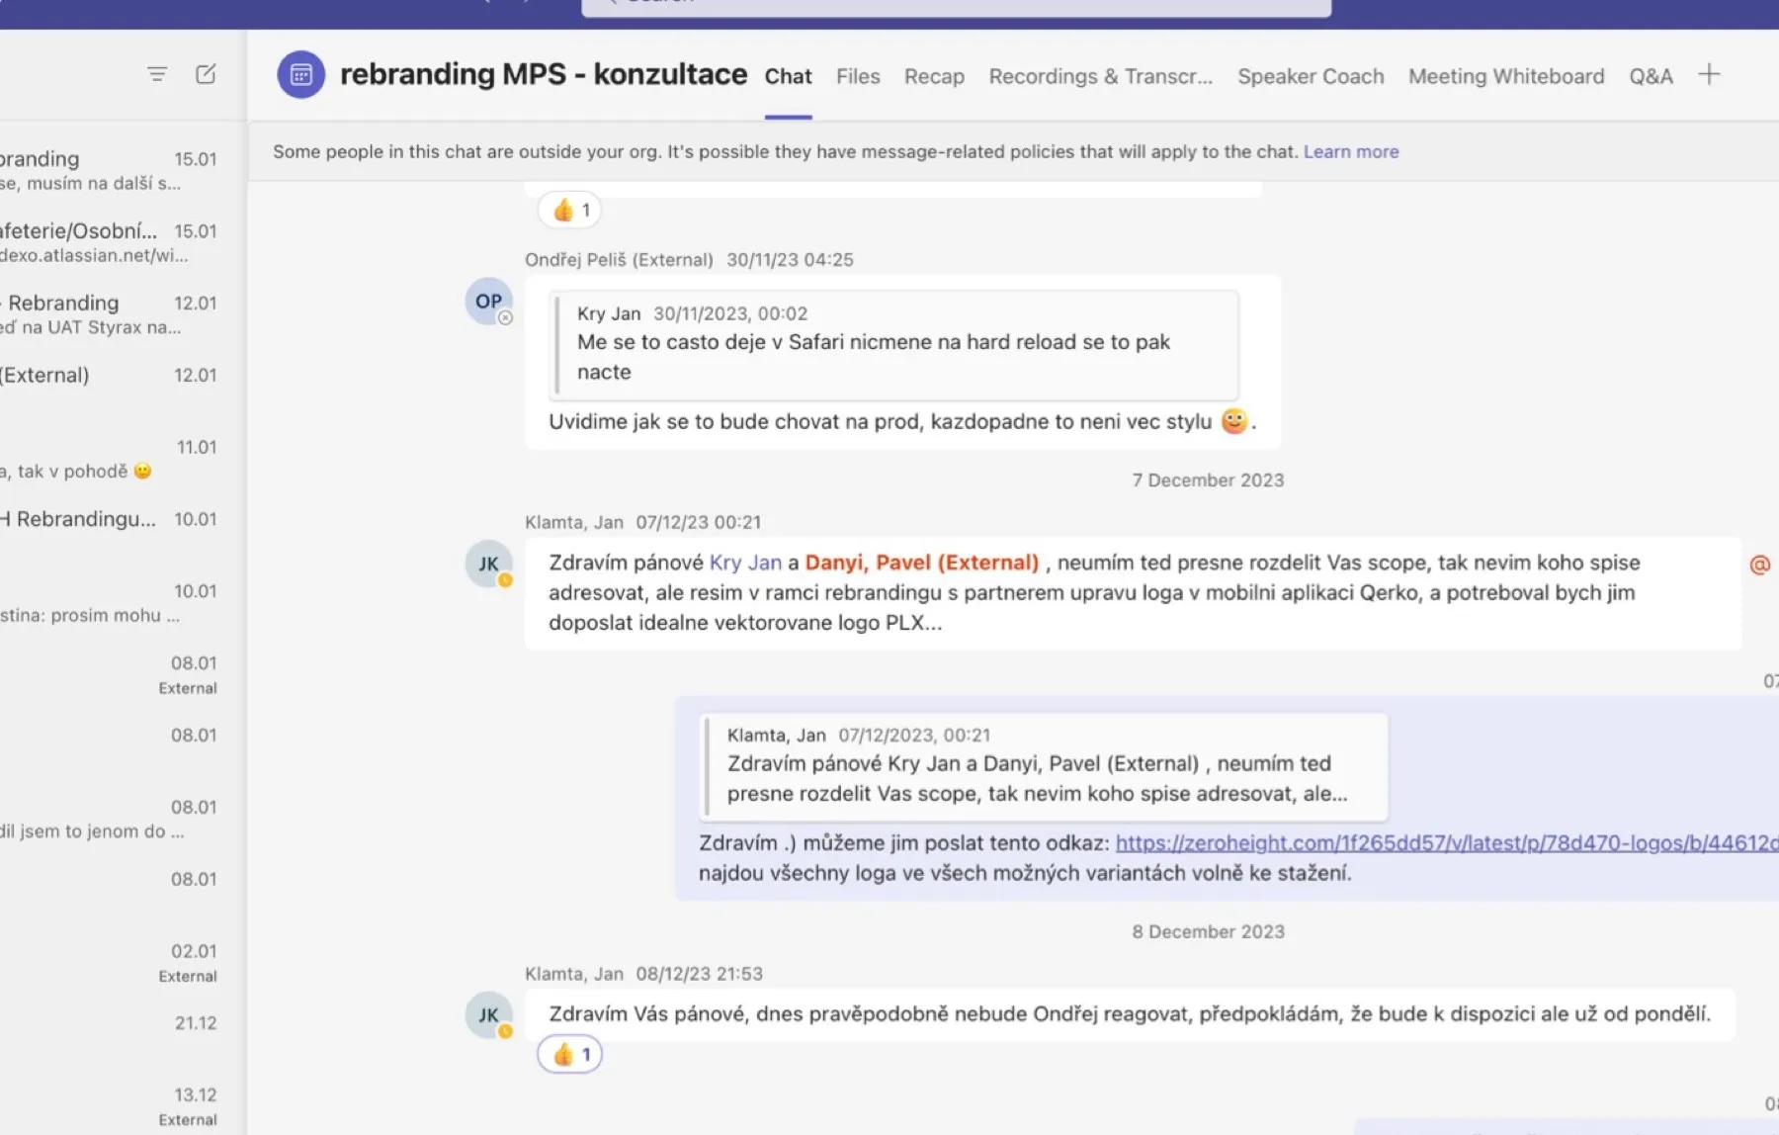This screenshot has height=1135, width=1779.
Task: Click the quoted Klamta, Jan reply preview
Action: tap(1043, 766)
